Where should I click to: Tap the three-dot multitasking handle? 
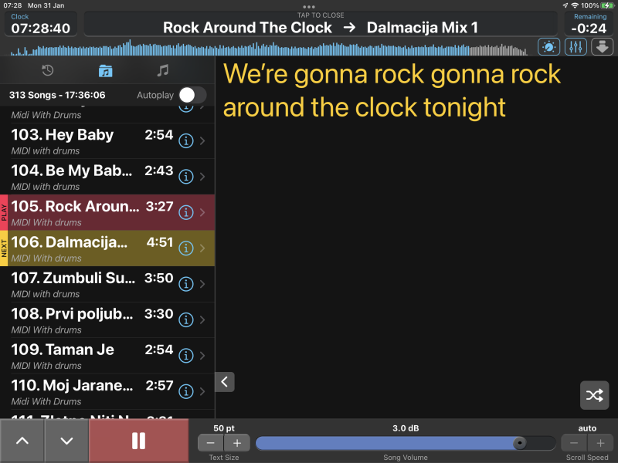(x=309, y=7)
